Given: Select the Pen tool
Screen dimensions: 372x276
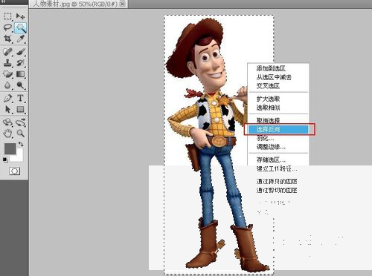Looking at the screenshot, I should pos(7,98).
